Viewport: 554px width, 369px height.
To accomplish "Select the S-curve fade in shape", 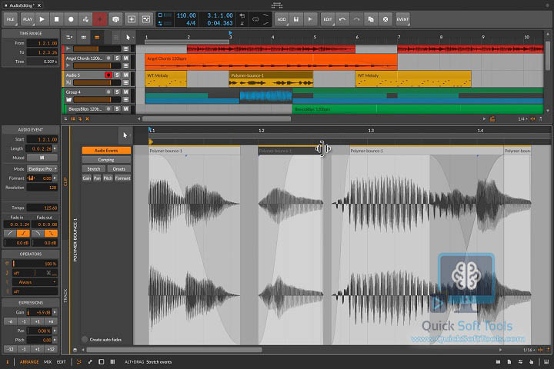I will pos(24,234).
